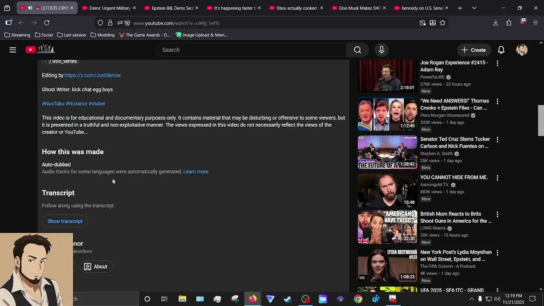The height and width of the screenshot is (306, 544).
Task: Bookmark this page with the star
Action: pyautogui.click(x=442, y=23)
